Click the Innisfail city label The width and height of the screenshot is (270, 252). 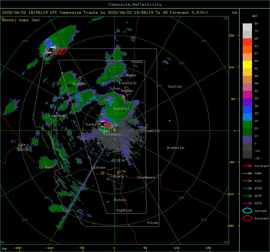121,108
